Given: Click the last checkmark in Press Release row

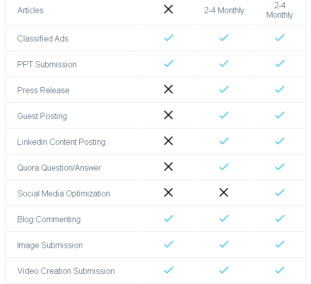Looking at the screenshot, I should click(x=280, y=90).
